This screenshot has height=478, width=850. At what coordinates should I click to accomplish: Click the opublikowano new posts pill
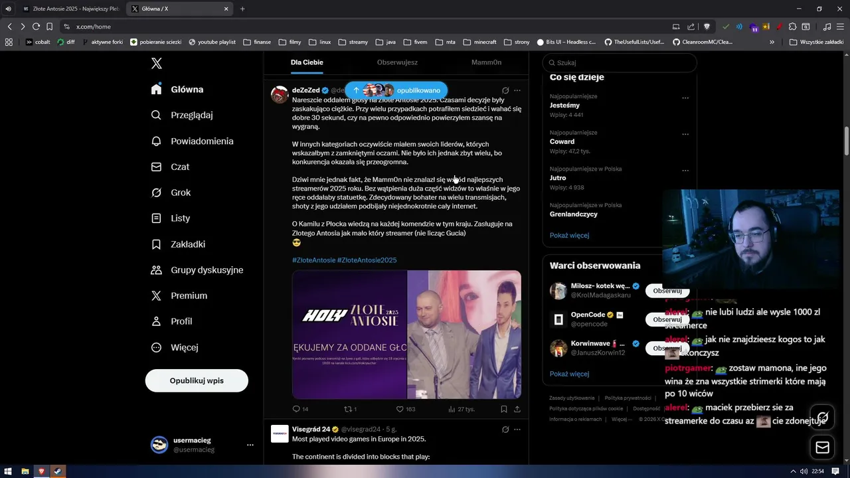pyautogui.click(x=396, y=90)
